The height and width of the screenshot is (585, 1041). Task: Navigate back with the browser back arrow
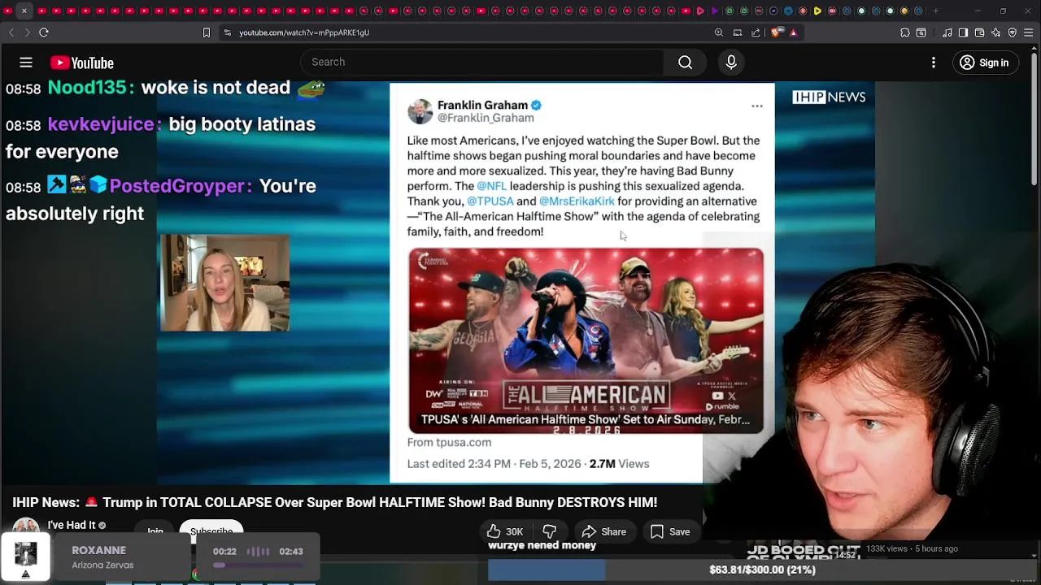[11, 32]
